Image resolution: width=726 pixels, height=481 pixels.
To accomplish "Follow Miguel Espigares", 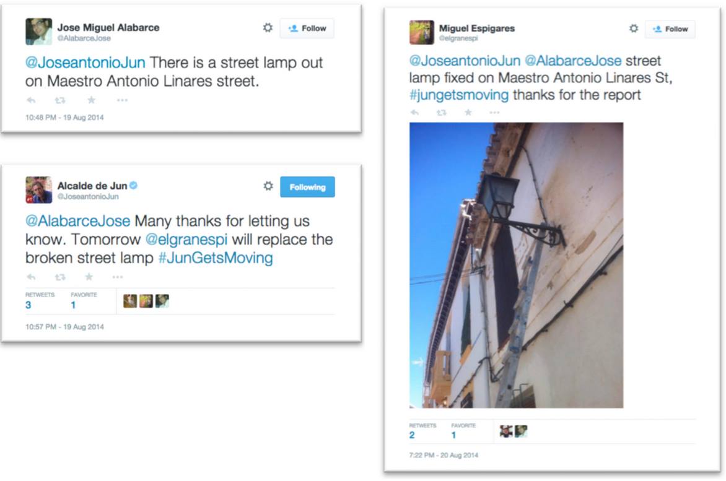I will [x=670, y=28].
